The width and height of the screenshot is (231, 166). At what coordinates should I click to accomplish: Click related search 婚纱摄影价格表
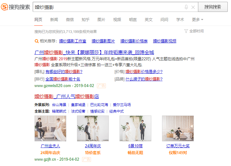(134, 41)
